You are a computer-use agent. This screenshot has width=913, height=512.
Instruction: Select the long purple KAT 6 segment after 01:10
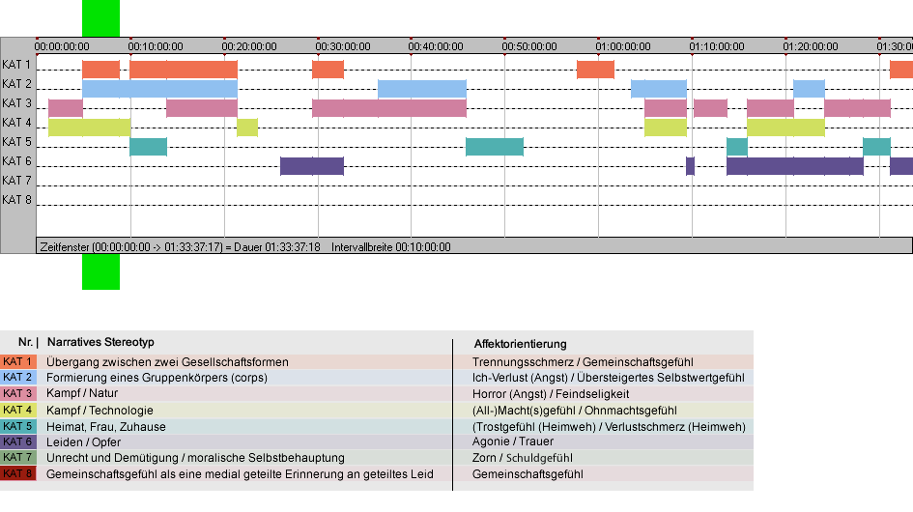795,165
